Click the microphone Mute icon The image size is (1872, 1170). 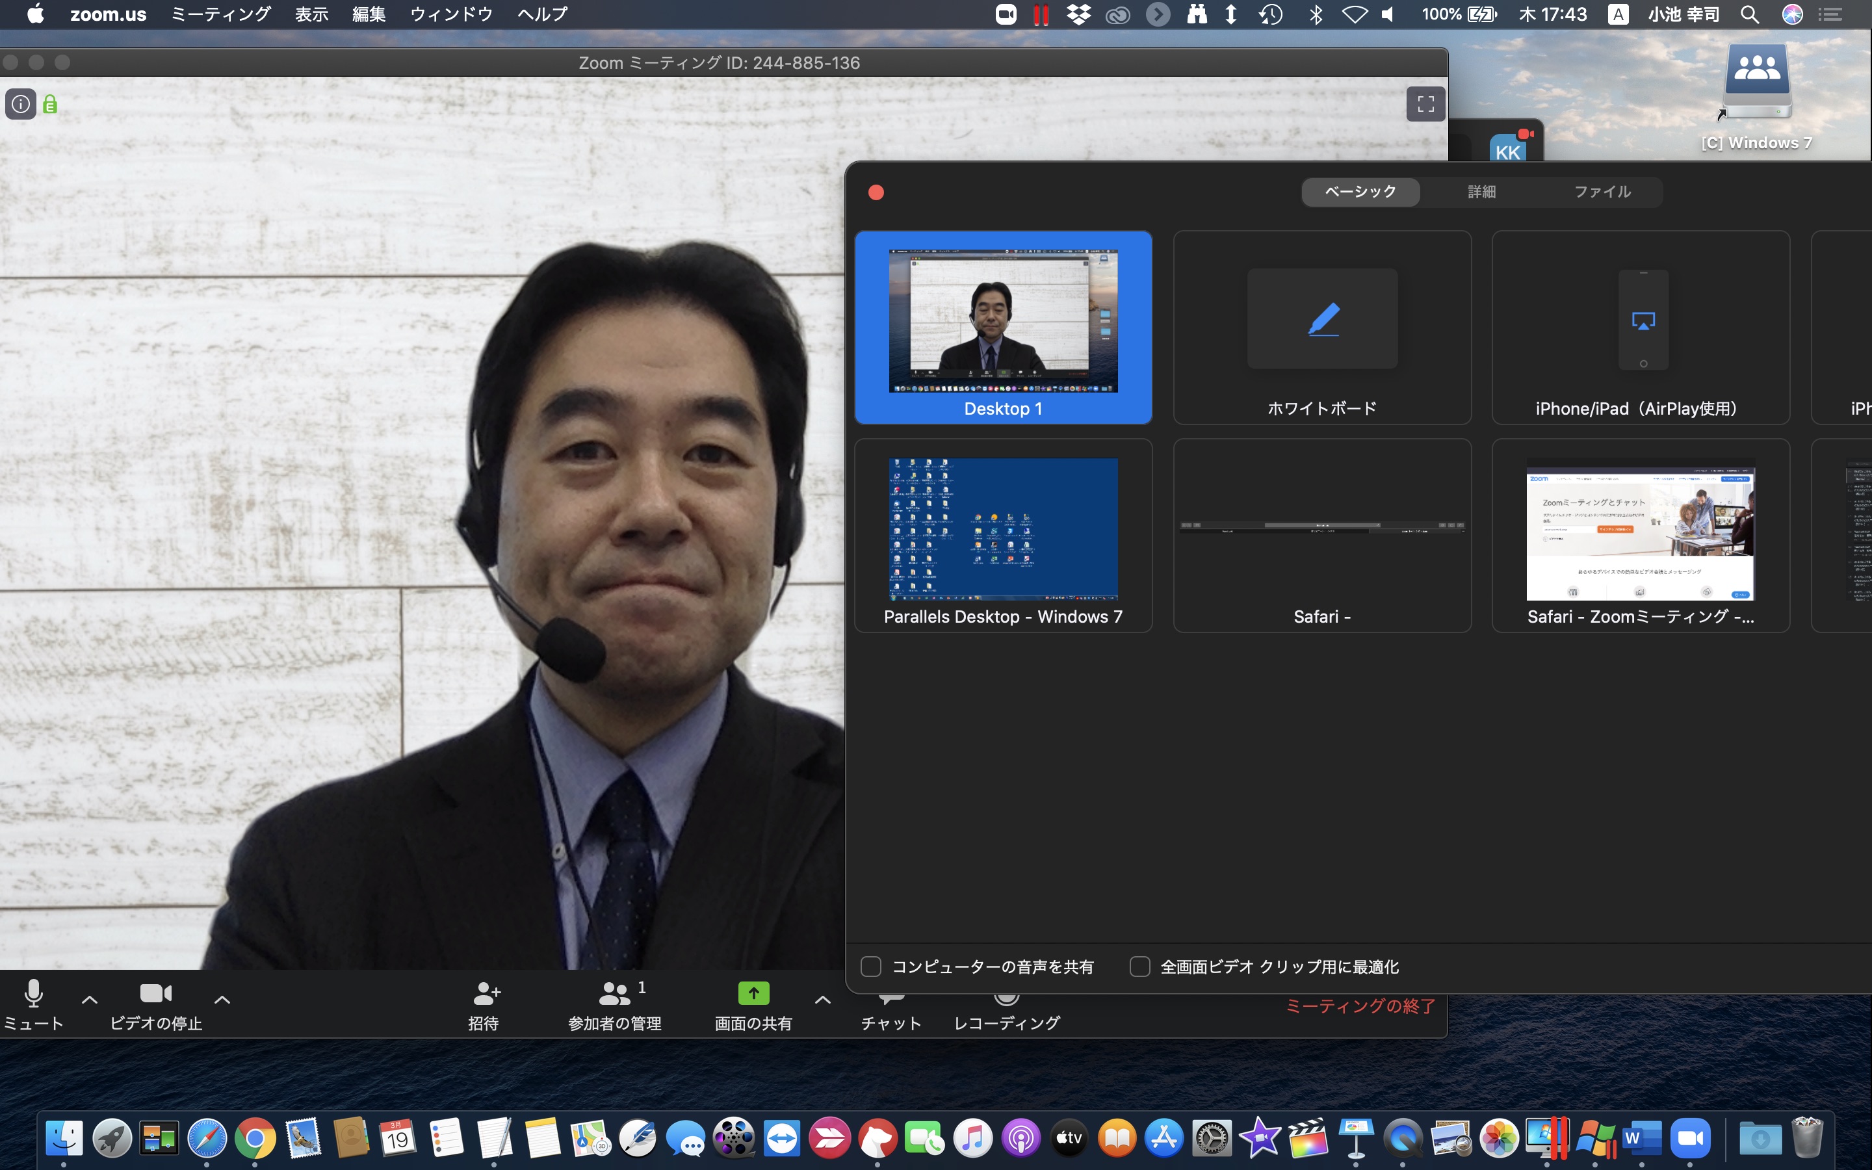coord(33,993)
